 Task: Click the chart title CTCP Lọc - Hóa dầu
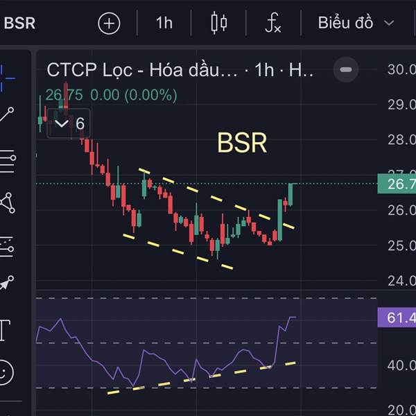(142, 70)
